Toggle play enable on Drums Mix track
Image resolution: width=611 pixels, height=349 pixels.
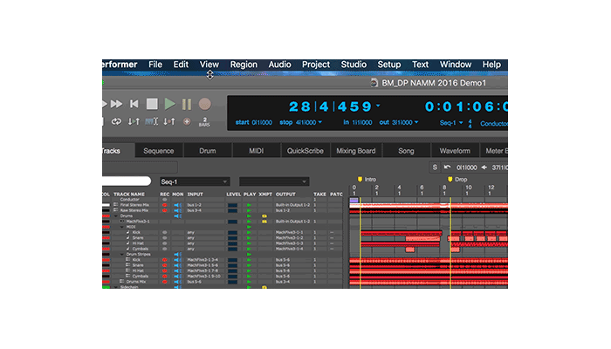[x=249, y=281]
